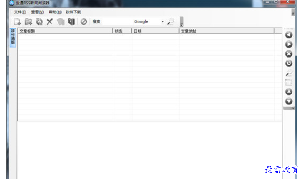Click the magnifier search icon beside Google
This screenshot has width=301, height=179.
pyautogui.click(x=171, y=22)
